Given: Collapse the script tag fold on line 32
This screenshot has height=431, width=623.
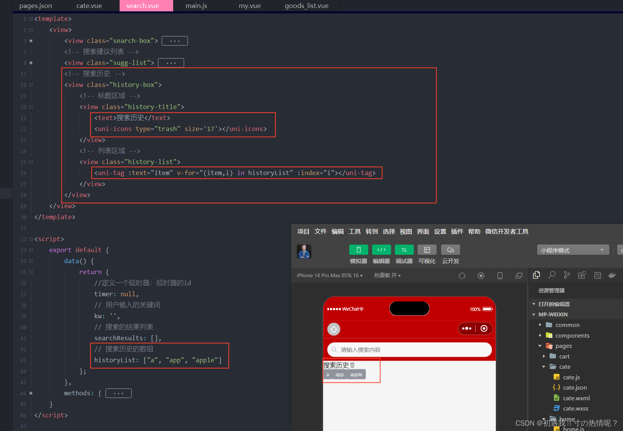Looking at the screenshot, I should point(31,239).
